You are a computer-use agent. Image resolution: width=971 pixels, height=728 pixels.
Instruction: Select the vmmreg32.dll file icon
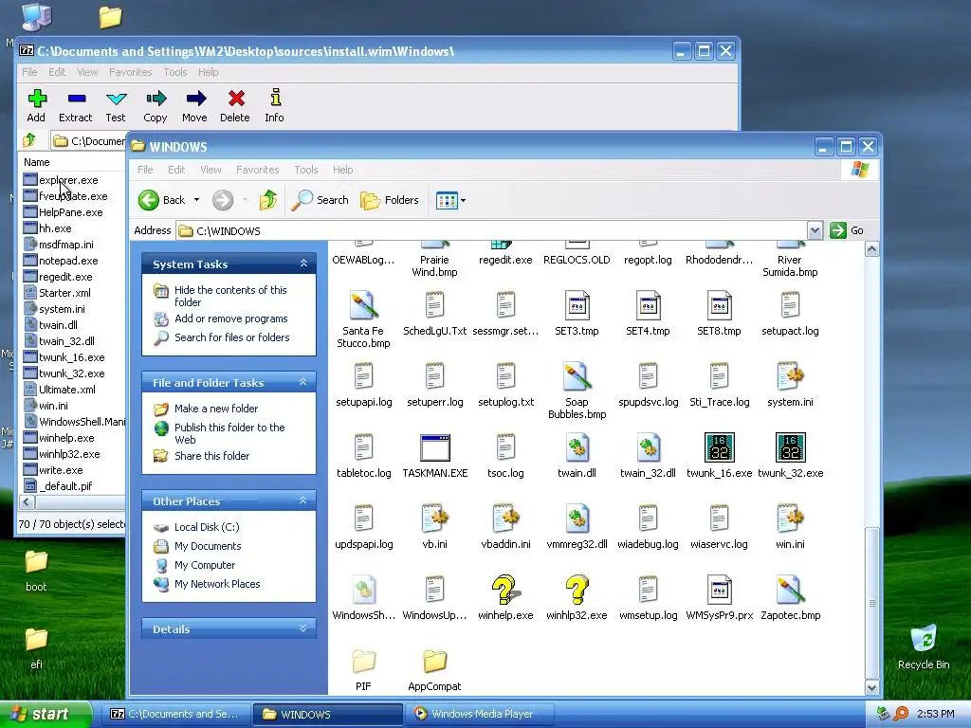point(577,519)
